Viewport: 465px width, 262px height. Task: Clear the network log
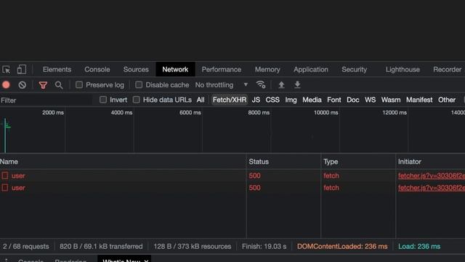point(23,85)
